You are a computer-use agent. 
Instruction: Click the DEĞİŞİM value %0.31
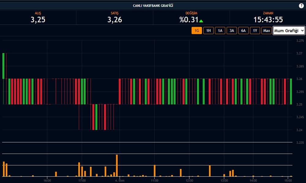click(x=189, y=20)
